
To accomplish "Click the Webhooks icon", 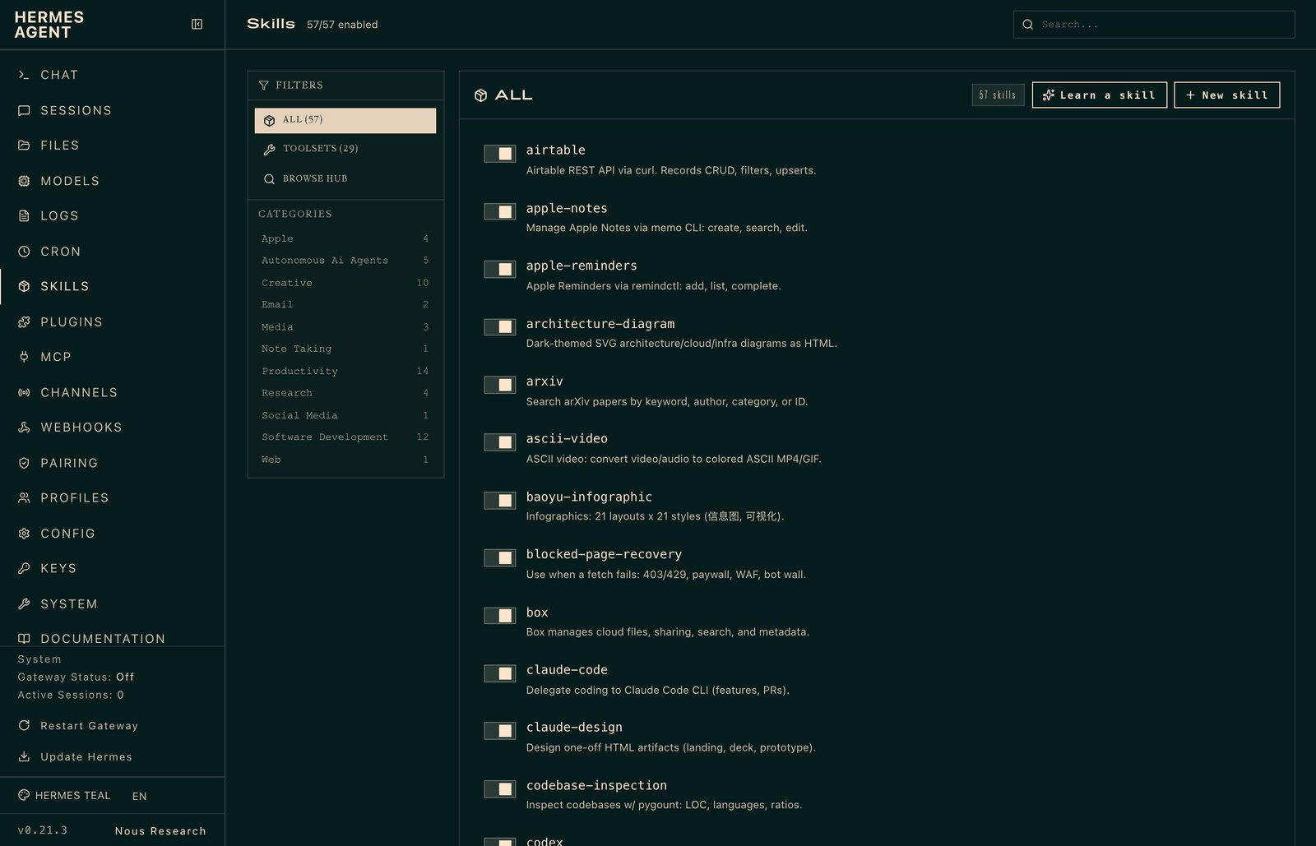I will click(24, 428).
